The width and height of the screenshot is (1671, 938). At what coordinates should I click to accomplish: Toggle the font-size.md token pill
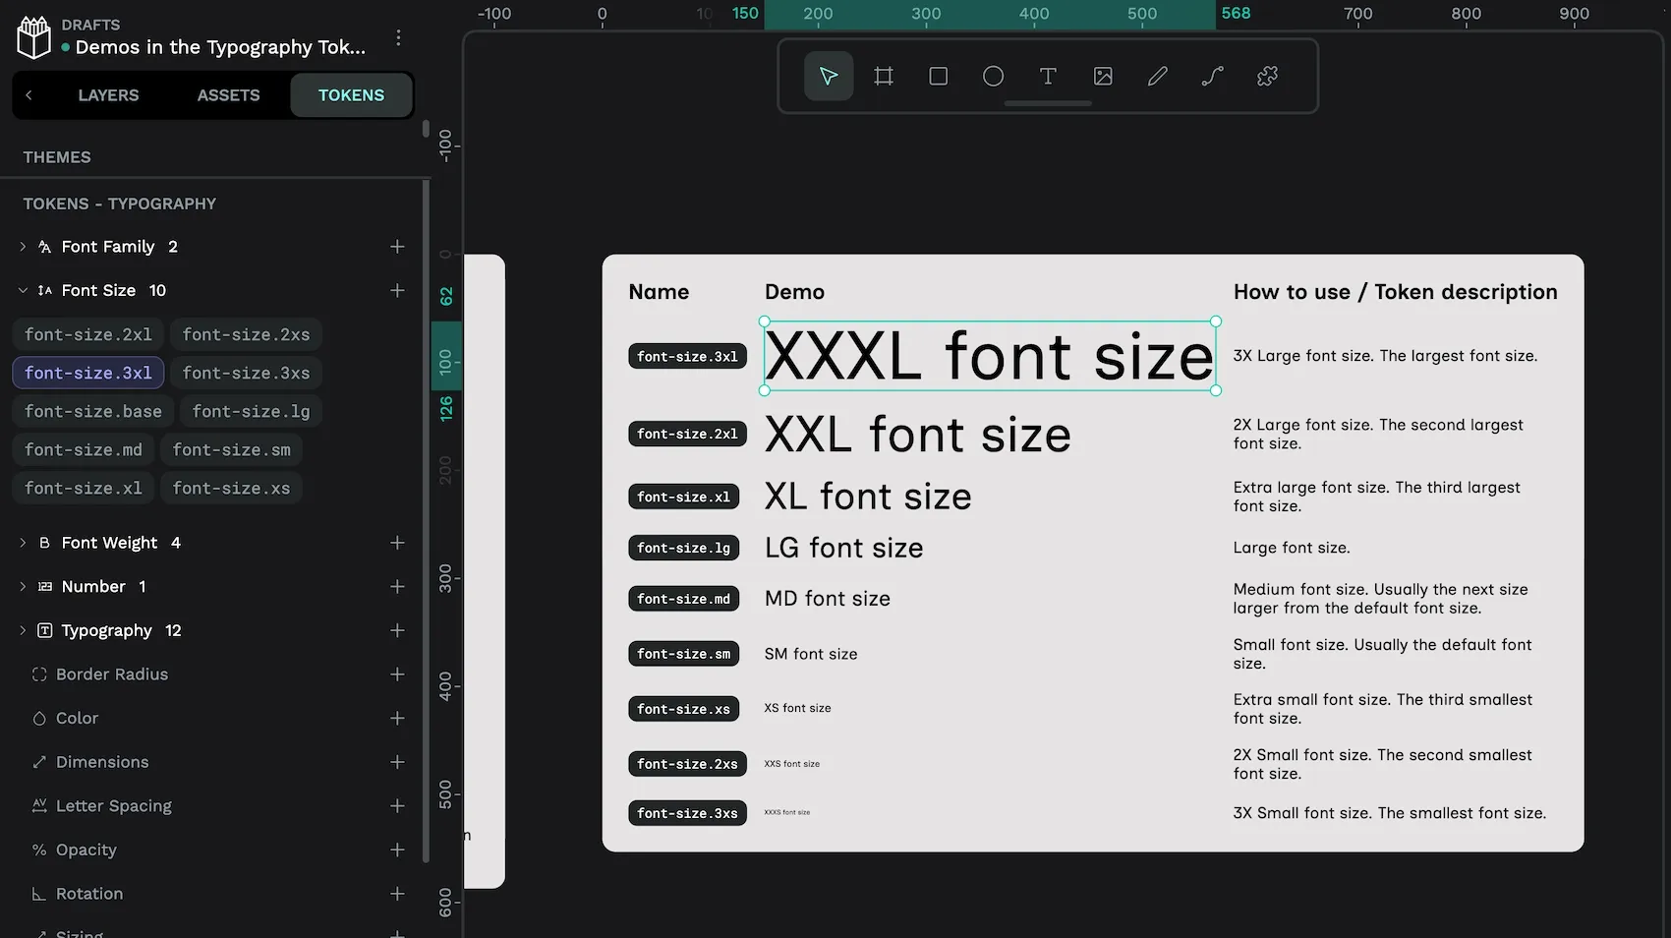click(83, 449)
